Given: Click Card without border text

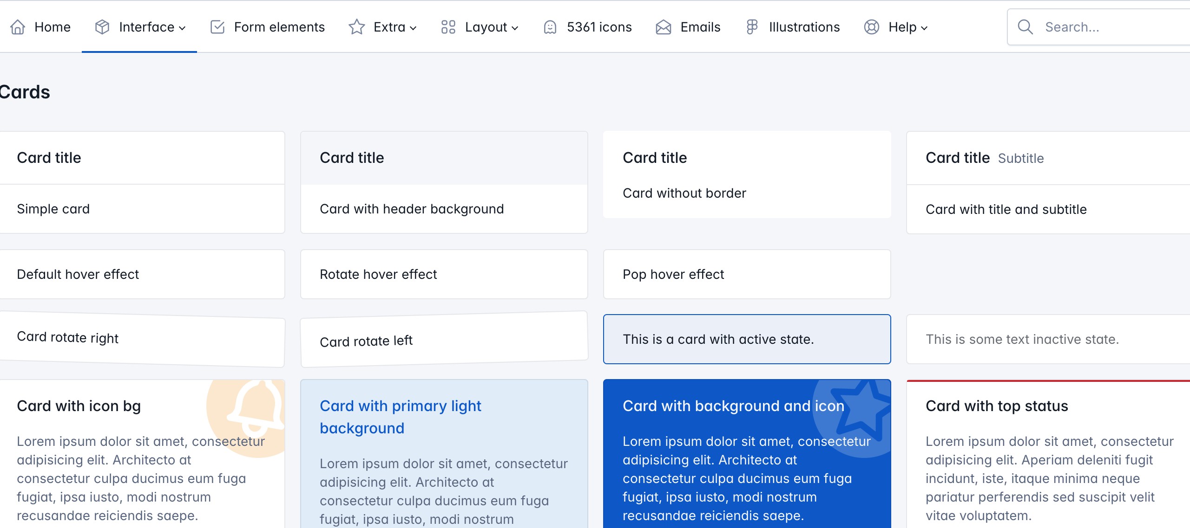Looking at the screenshot, I should (x=684, y=193).
